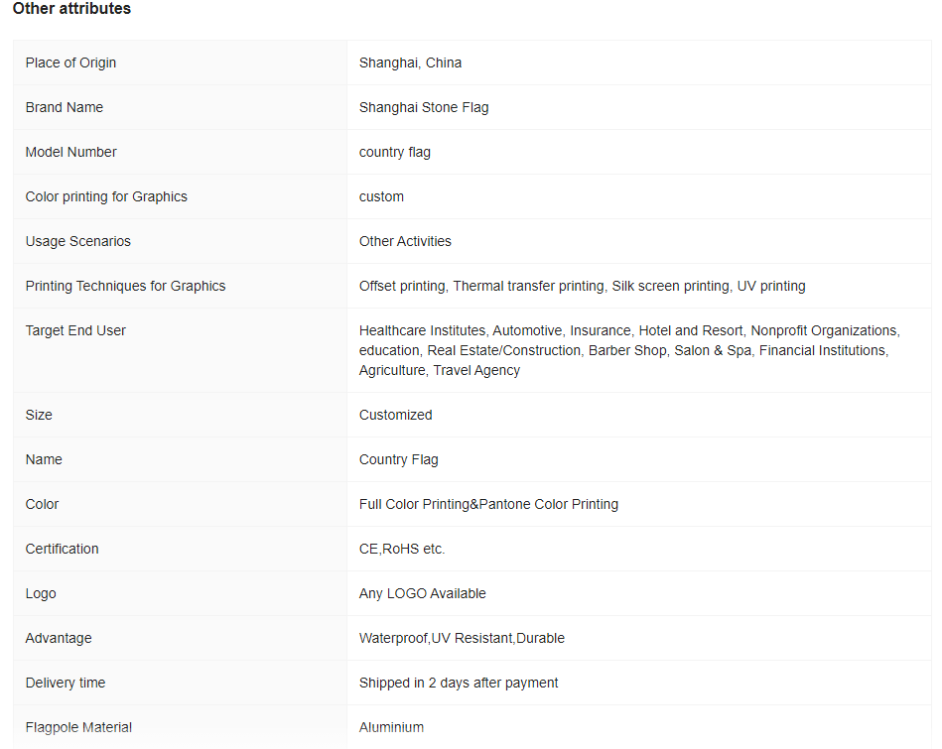The height and width of the screenshot is (749, 942).
Task: Click the 'CE,RoHS etc.' certification value
Action: coord(402,549)
